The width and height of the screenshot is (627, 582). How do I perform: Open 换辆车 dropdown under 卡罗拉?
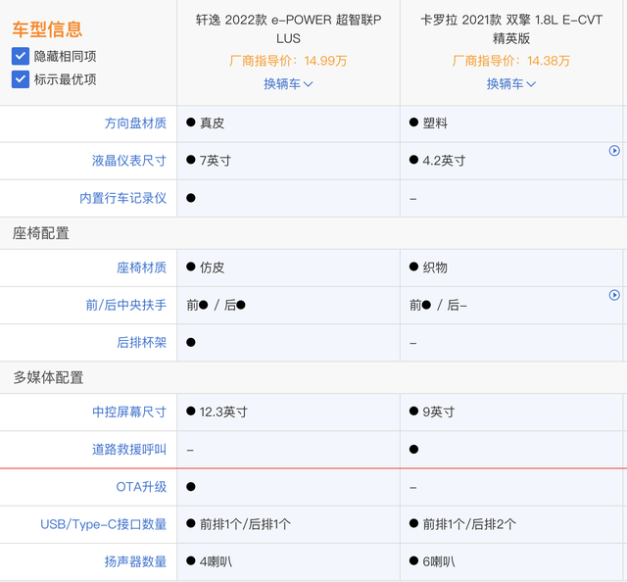tap(511, 84)
